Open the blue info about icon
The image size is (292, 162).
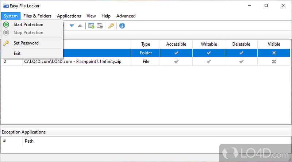click(x=122, y=26)
